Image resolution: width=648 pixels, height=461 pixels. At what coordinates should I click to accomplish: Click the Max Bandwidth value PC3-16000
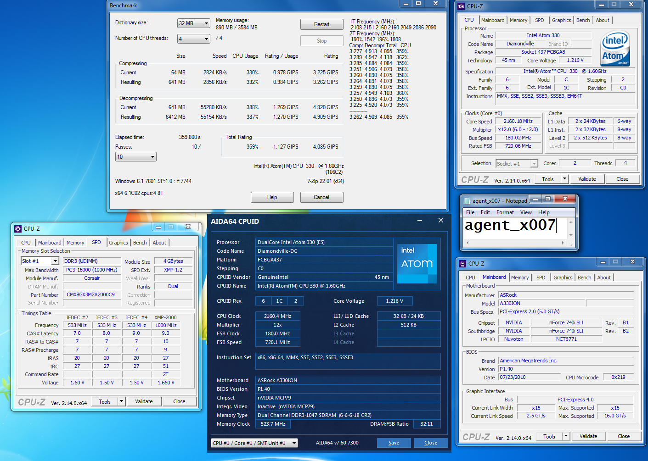click(91, 270)
